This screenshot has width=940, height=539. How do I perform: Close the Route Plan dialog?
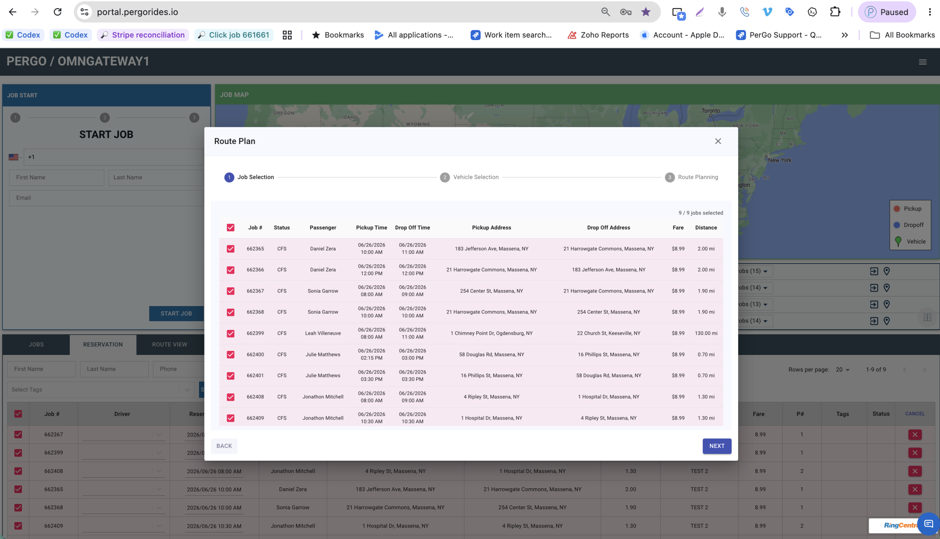point(718,141)
